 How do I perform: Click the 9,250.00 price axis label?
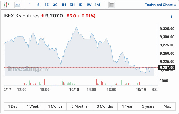click(167, 54)
